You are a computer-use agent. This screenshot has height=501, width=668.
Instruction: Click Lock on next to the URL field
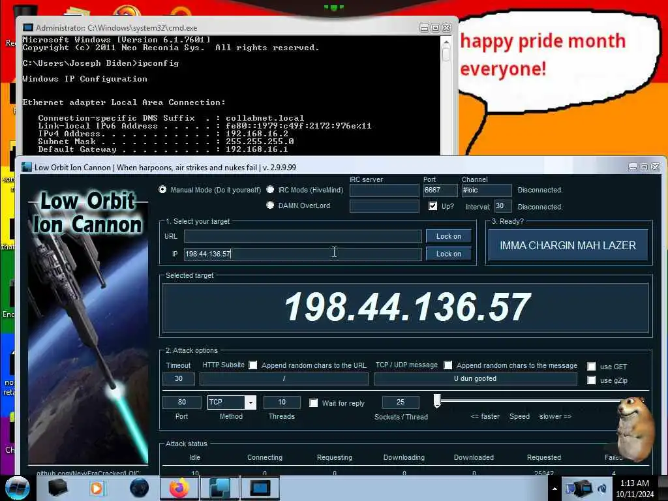[449, 236]
